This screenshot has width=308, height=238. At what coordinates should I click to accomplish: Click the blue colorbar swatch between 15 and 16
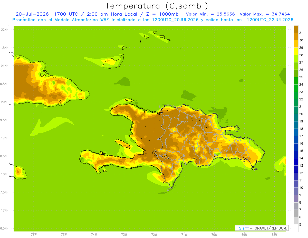tap(296, 147)
